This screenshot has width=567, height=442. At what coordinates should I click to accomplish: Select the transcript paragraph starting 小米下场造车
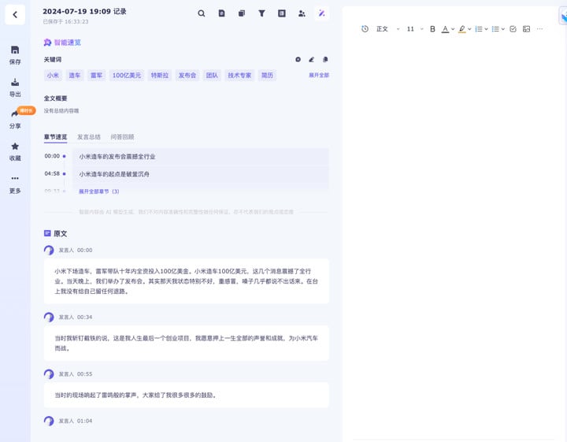tap(186, 281)
